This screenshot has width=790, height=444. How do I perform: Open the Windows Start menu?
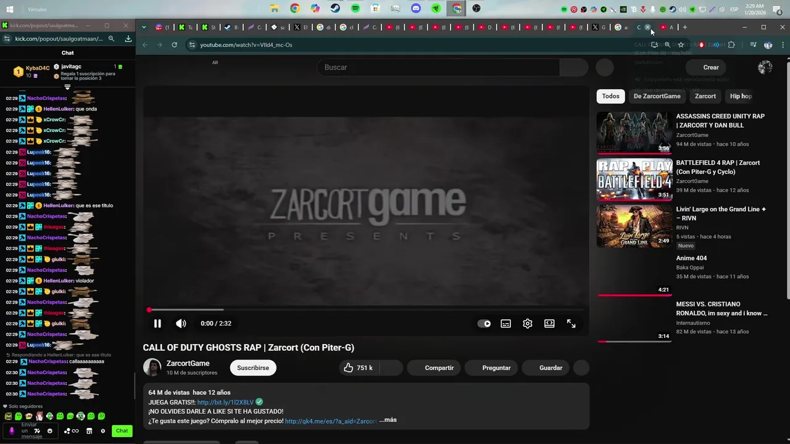(x=10, y=9)
